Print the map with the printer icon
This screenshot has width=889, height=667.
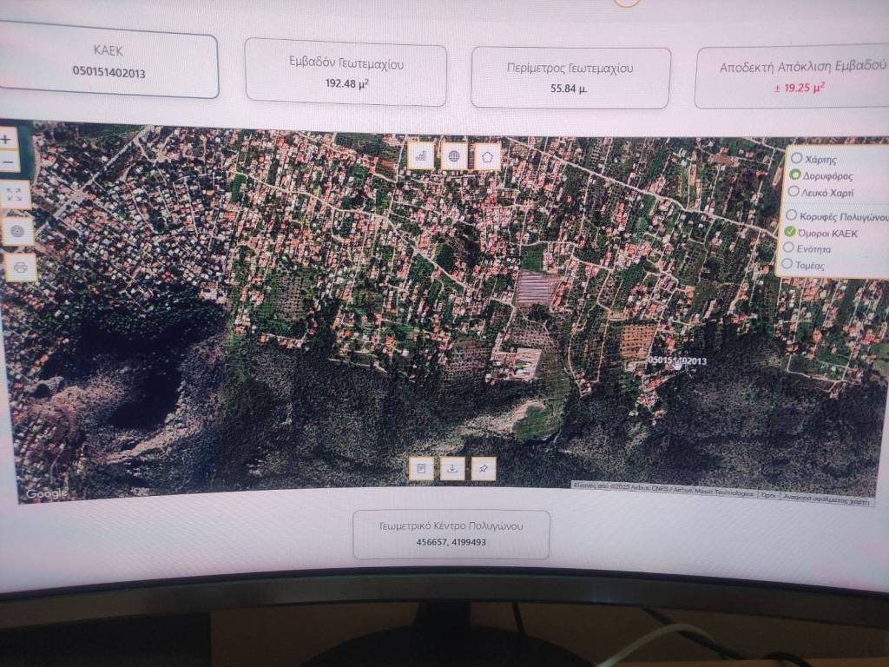(19, 267)
